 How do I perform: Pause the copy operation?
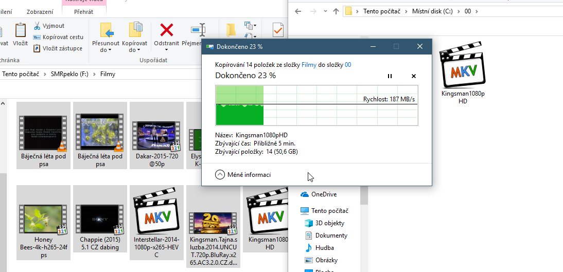coord(390,76)
